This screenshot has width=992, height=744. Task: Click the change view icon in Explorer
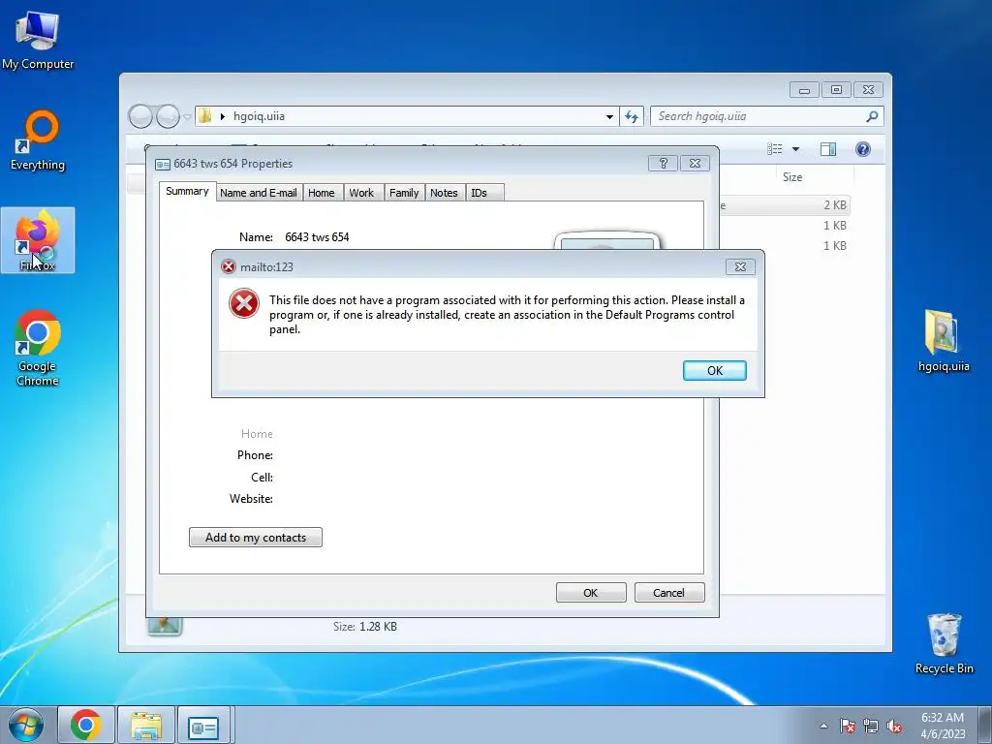774,148
